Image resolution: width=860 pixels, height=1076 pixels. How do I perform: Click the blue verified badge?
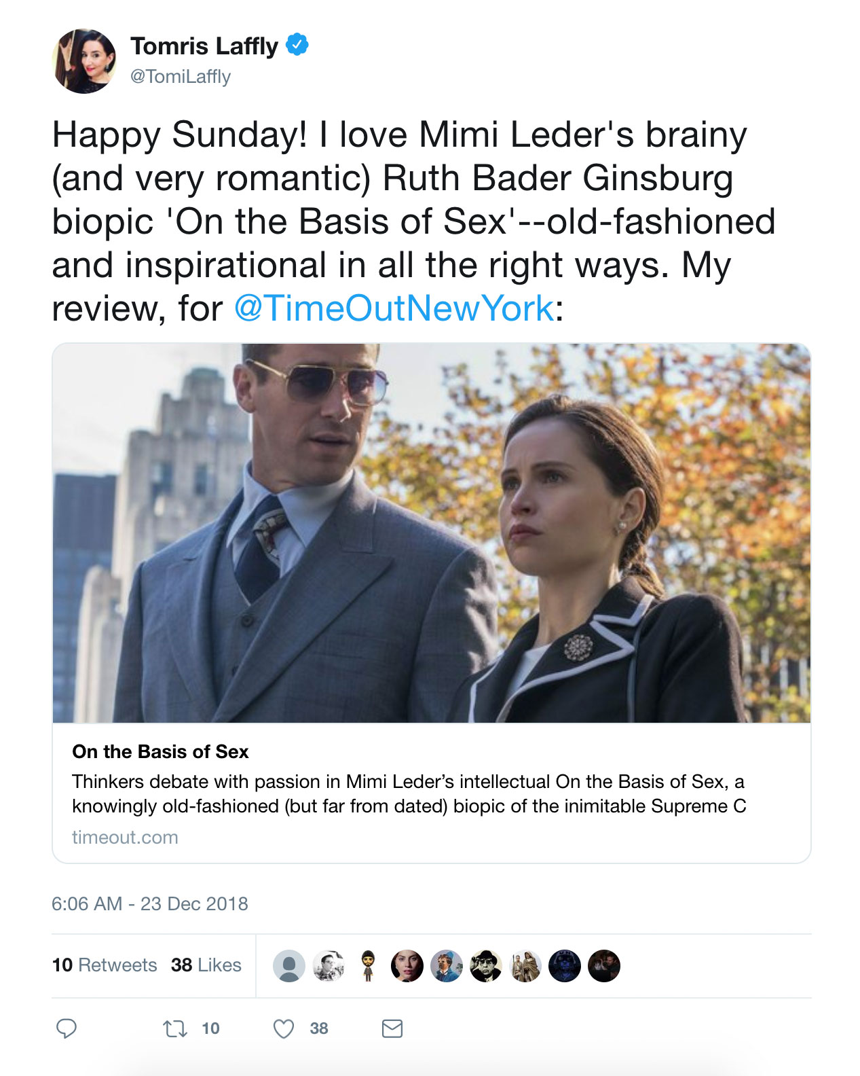pyautogui.click(x=297, y=45)
